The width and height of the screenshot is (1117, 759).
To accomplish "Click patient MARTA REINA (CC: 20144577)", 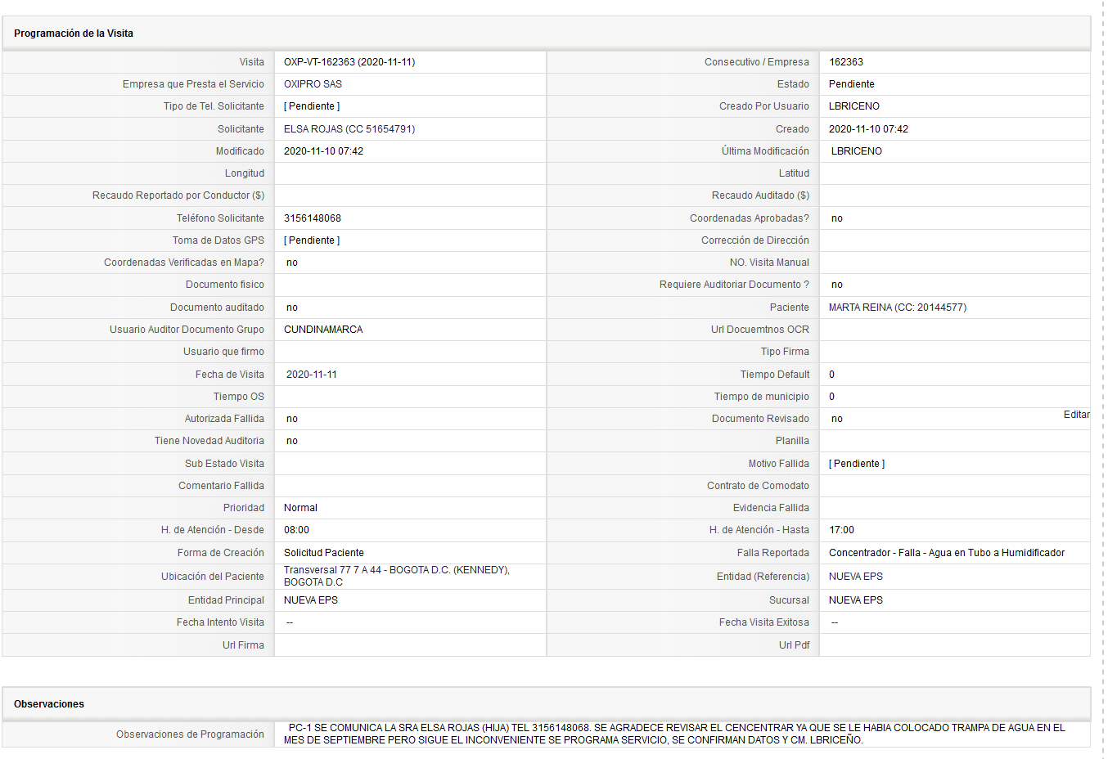I will pyautogui.click(x=898, y=308).
